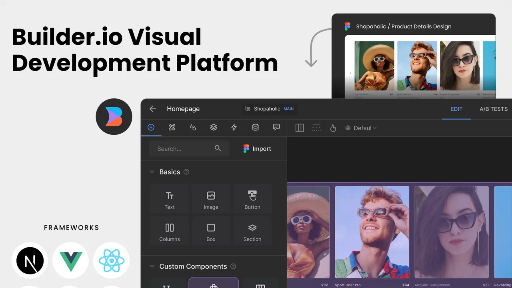Click the Angular Sunglasses product image on canvas

(452, 232)
